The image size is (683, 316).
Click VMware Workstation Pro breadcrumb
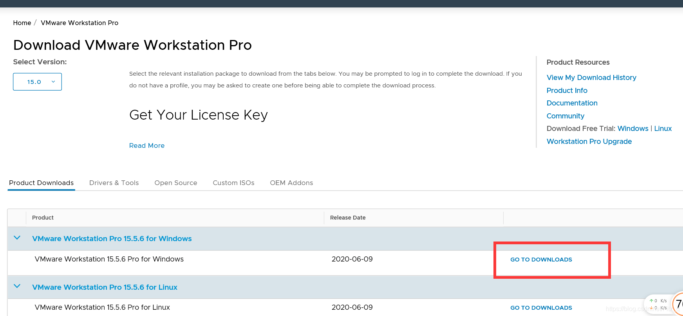[x=80, y=23]
